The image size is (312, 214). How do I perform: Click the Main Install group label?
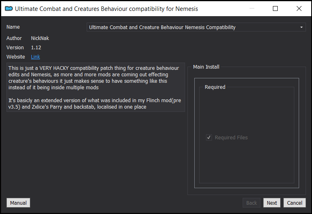coord(206,67)
